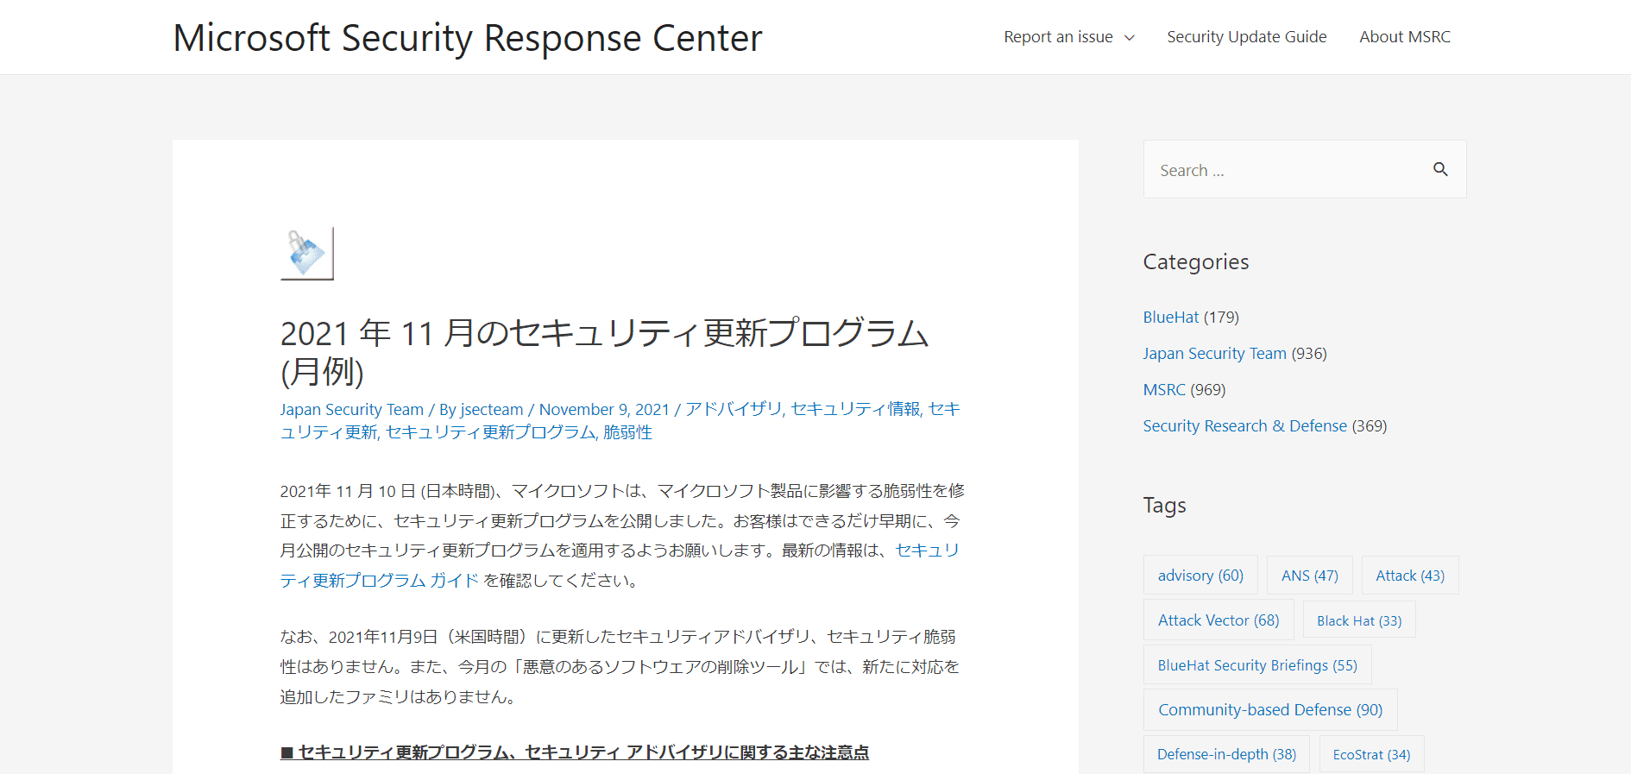Open BlueHat Security Briefings tag
1631x774 pixels.
tap(1256, 665)
